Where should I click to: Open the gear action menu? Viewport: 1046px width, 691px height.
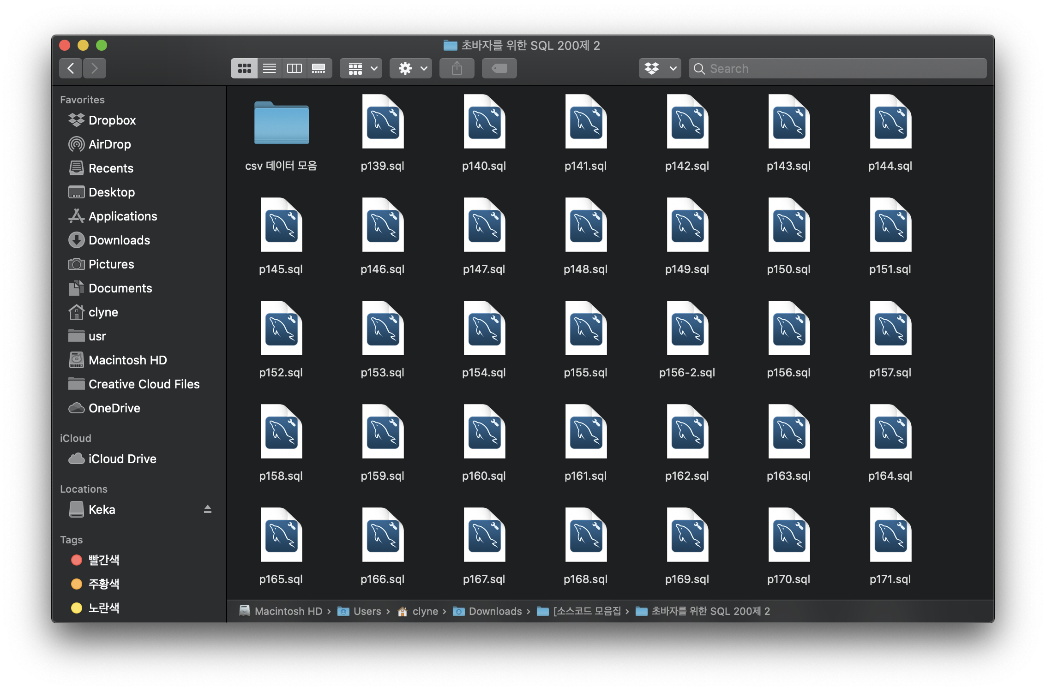click(x=411, y=68)
